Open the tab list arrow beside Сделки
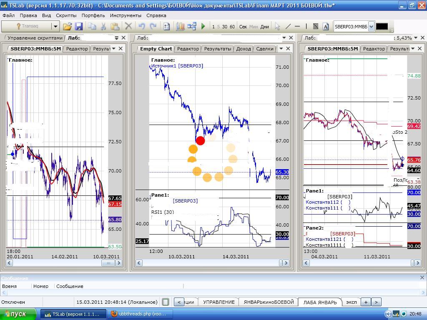Screen dimensions: 427x320 (281, 48)
